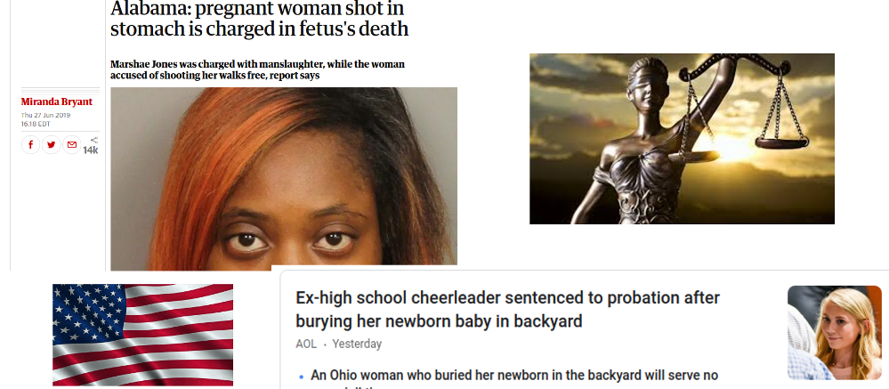This screenshot has height=389, width=889.
Task: Click the Marshae Jones manslaughter subheading
Action: click(x=257, y=69)
